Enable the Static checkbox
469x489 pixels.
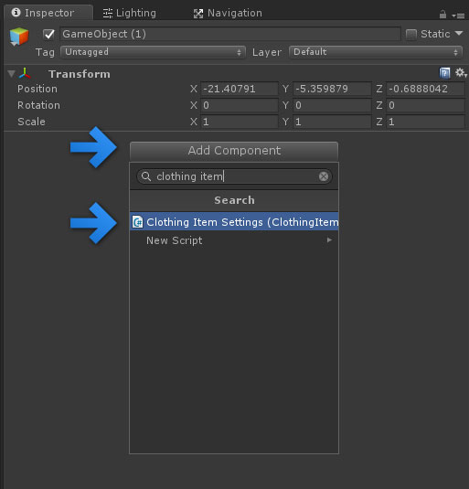tap(411, 34)
